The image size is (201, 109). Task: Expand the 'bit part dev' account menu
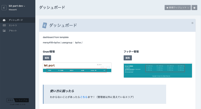(x=17, y=6)
